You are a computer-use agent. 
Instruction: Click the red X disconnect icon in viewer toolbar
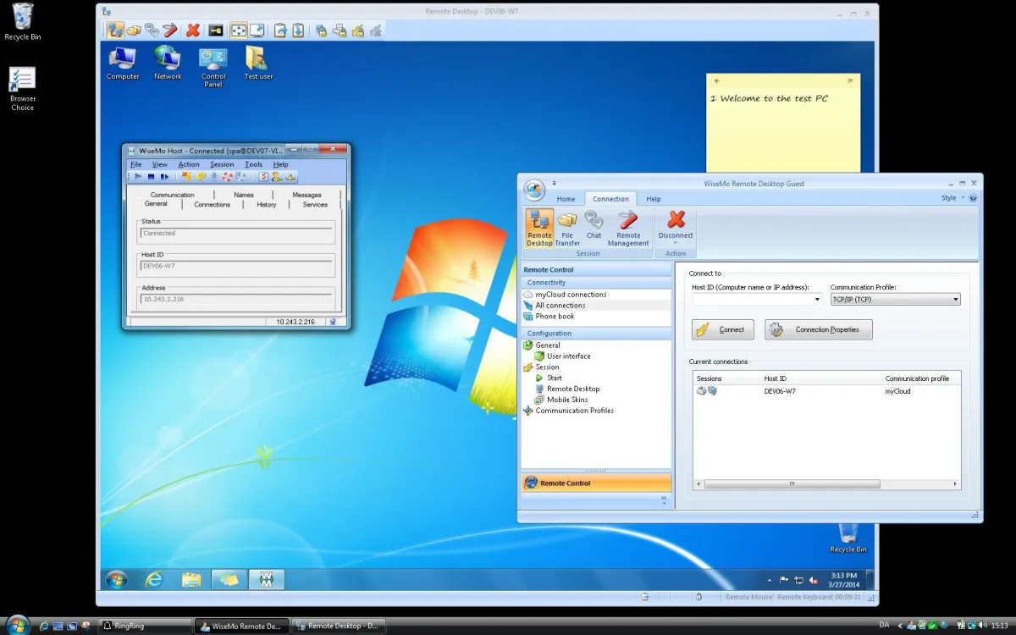[x=193, y=30]
